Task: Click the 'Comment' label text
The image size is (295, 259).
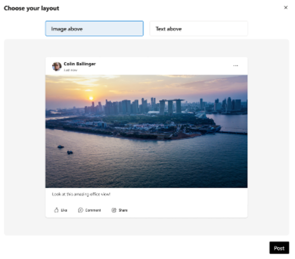Action: [93, 210]
